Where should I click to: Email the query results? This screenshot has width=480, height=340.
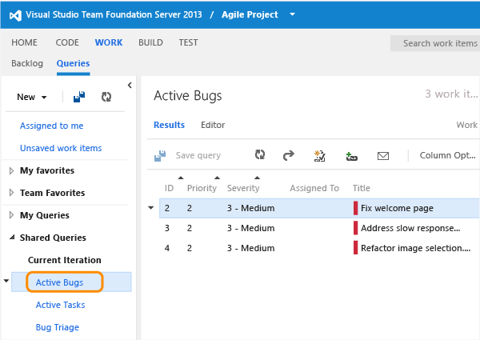tap(383, 156)
